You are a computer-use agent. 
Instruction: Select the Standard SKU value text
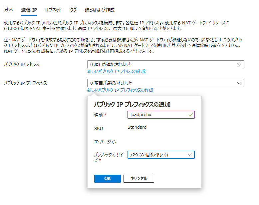tap(137, 127)
